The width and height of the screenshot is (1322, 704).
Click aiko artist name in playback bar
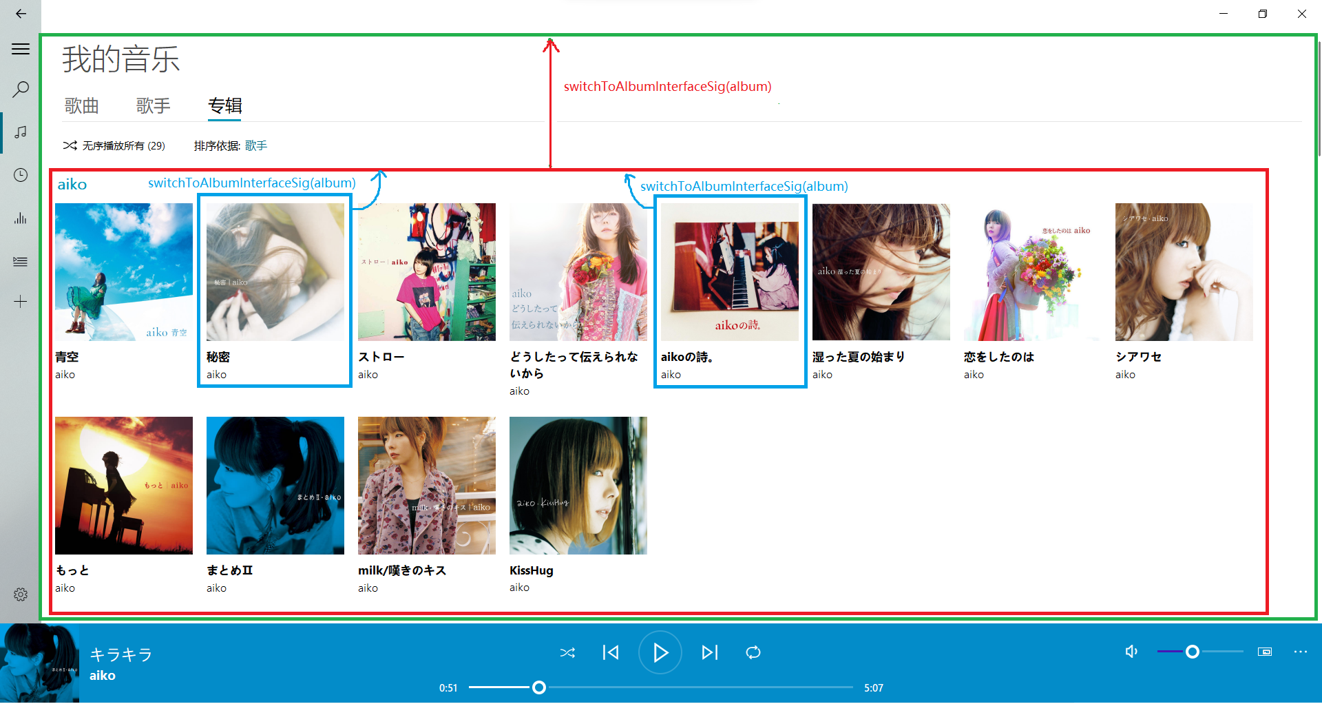click(103, 676)
